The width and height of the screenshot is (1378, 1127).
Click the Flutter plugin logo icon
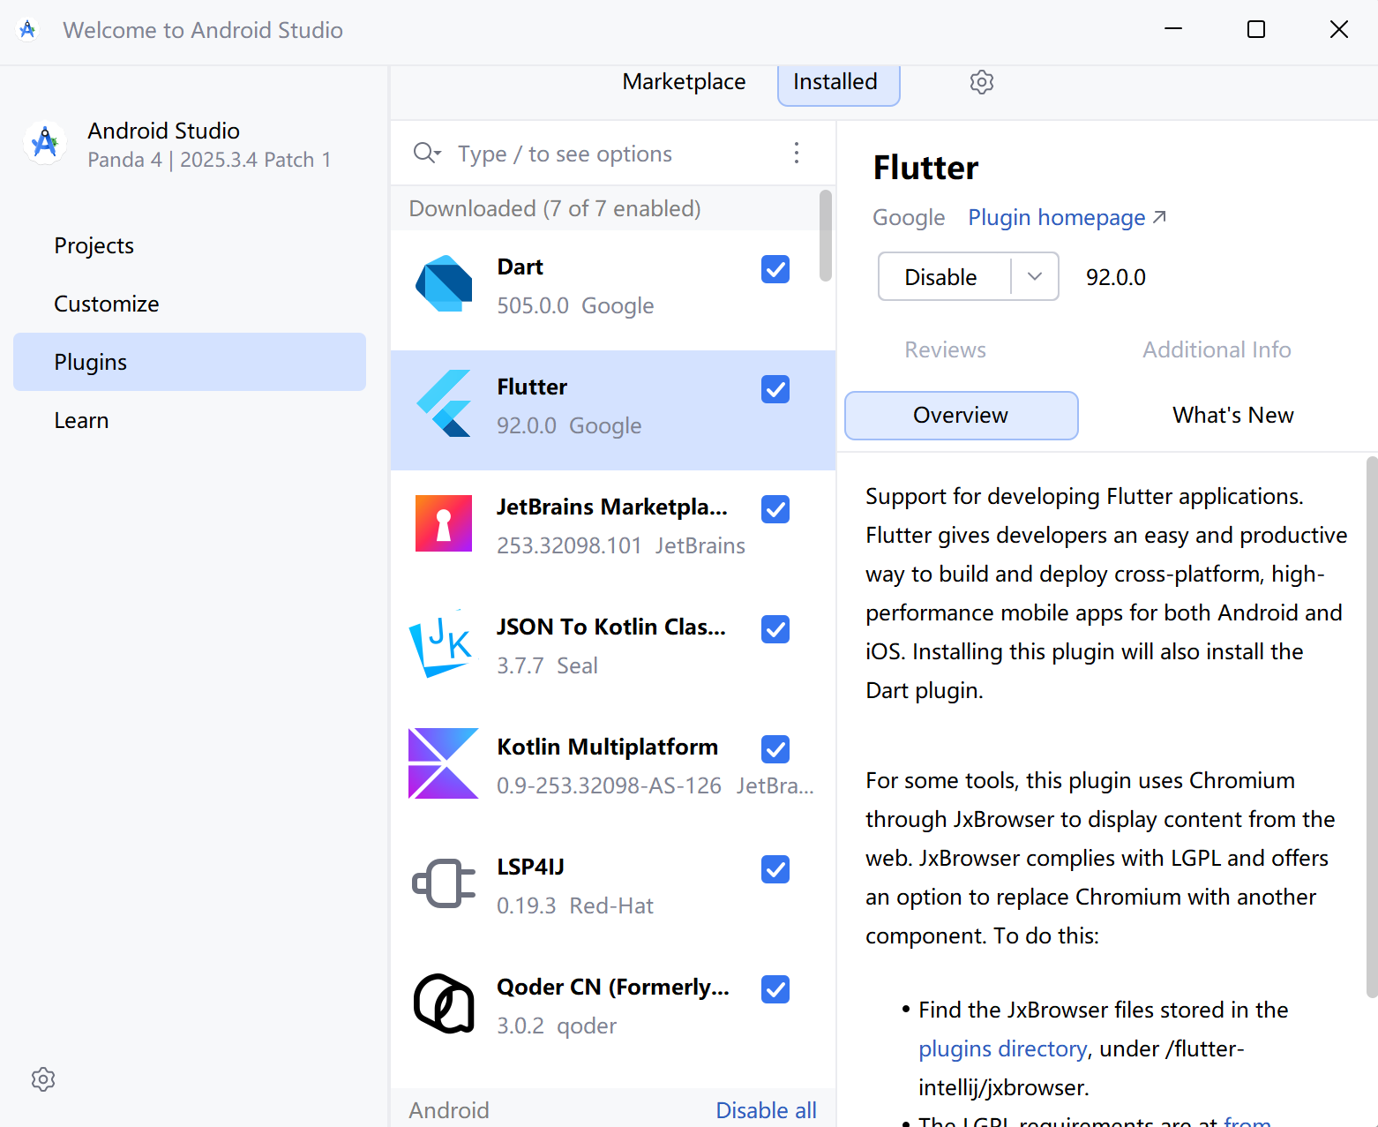tap(444, 403)
